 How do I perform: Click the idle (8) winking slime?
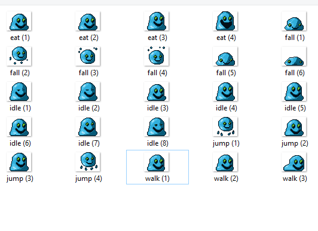click(x=157, y=127)
